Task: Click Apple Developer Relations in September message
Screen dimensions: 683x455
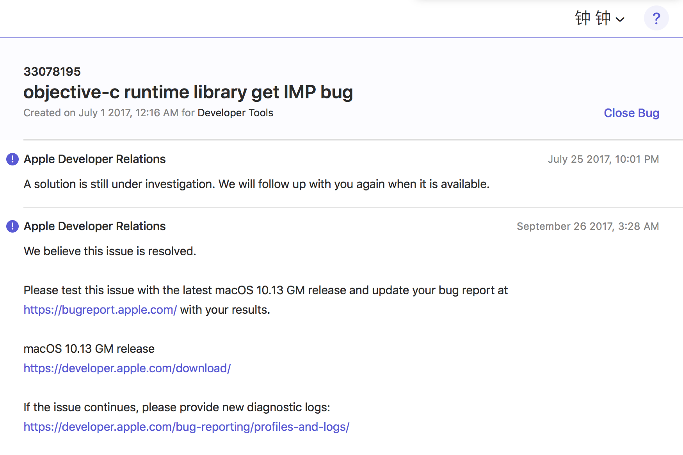Action: tap(95, 226)
